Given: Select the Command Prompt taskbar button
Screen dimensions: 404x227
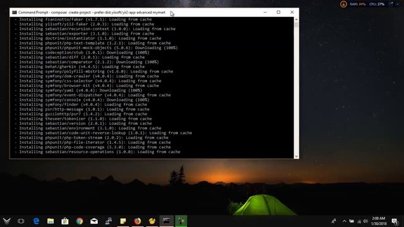Looking at the screenshot, I should click(x=167, y=221).
